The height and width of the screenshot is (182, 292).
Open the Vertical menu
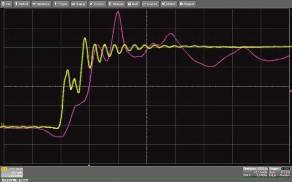[x=22, y=4]
